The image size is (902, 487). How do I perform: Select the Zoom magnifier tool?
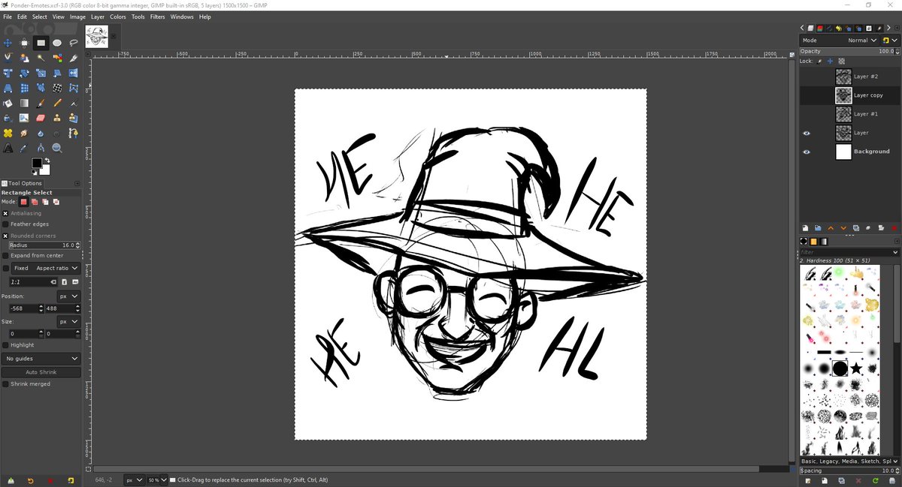[57, 148]
